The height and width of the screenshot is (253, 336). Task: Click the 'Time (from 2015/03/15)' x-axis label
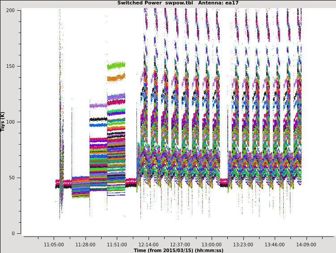point(179,250)
